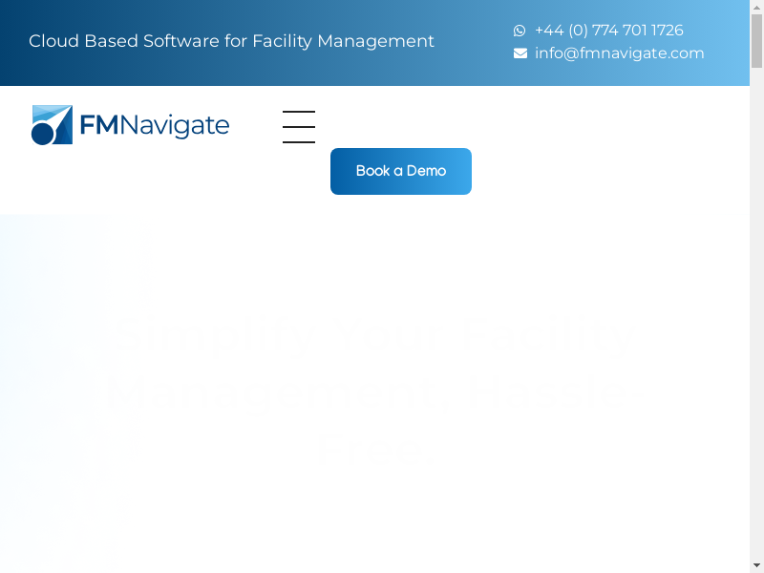Open the hamburger navigation menu

coord(299,127)
